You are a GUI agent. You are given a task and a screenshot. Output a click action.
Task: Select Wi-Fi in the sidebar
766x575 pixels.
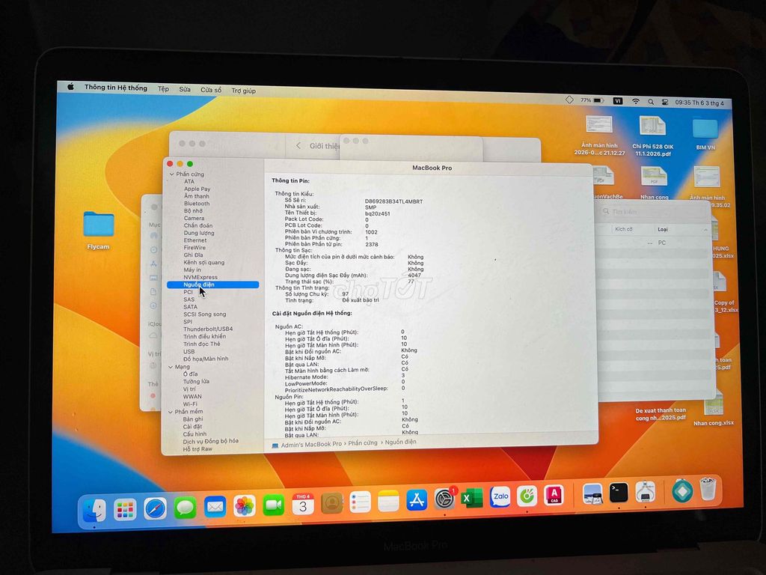[x=191, y=404]
